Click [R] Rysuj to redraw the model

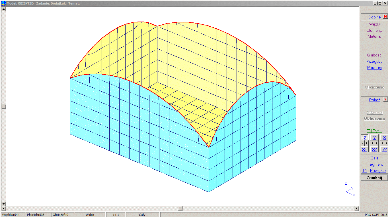click(x=374, y=131)
